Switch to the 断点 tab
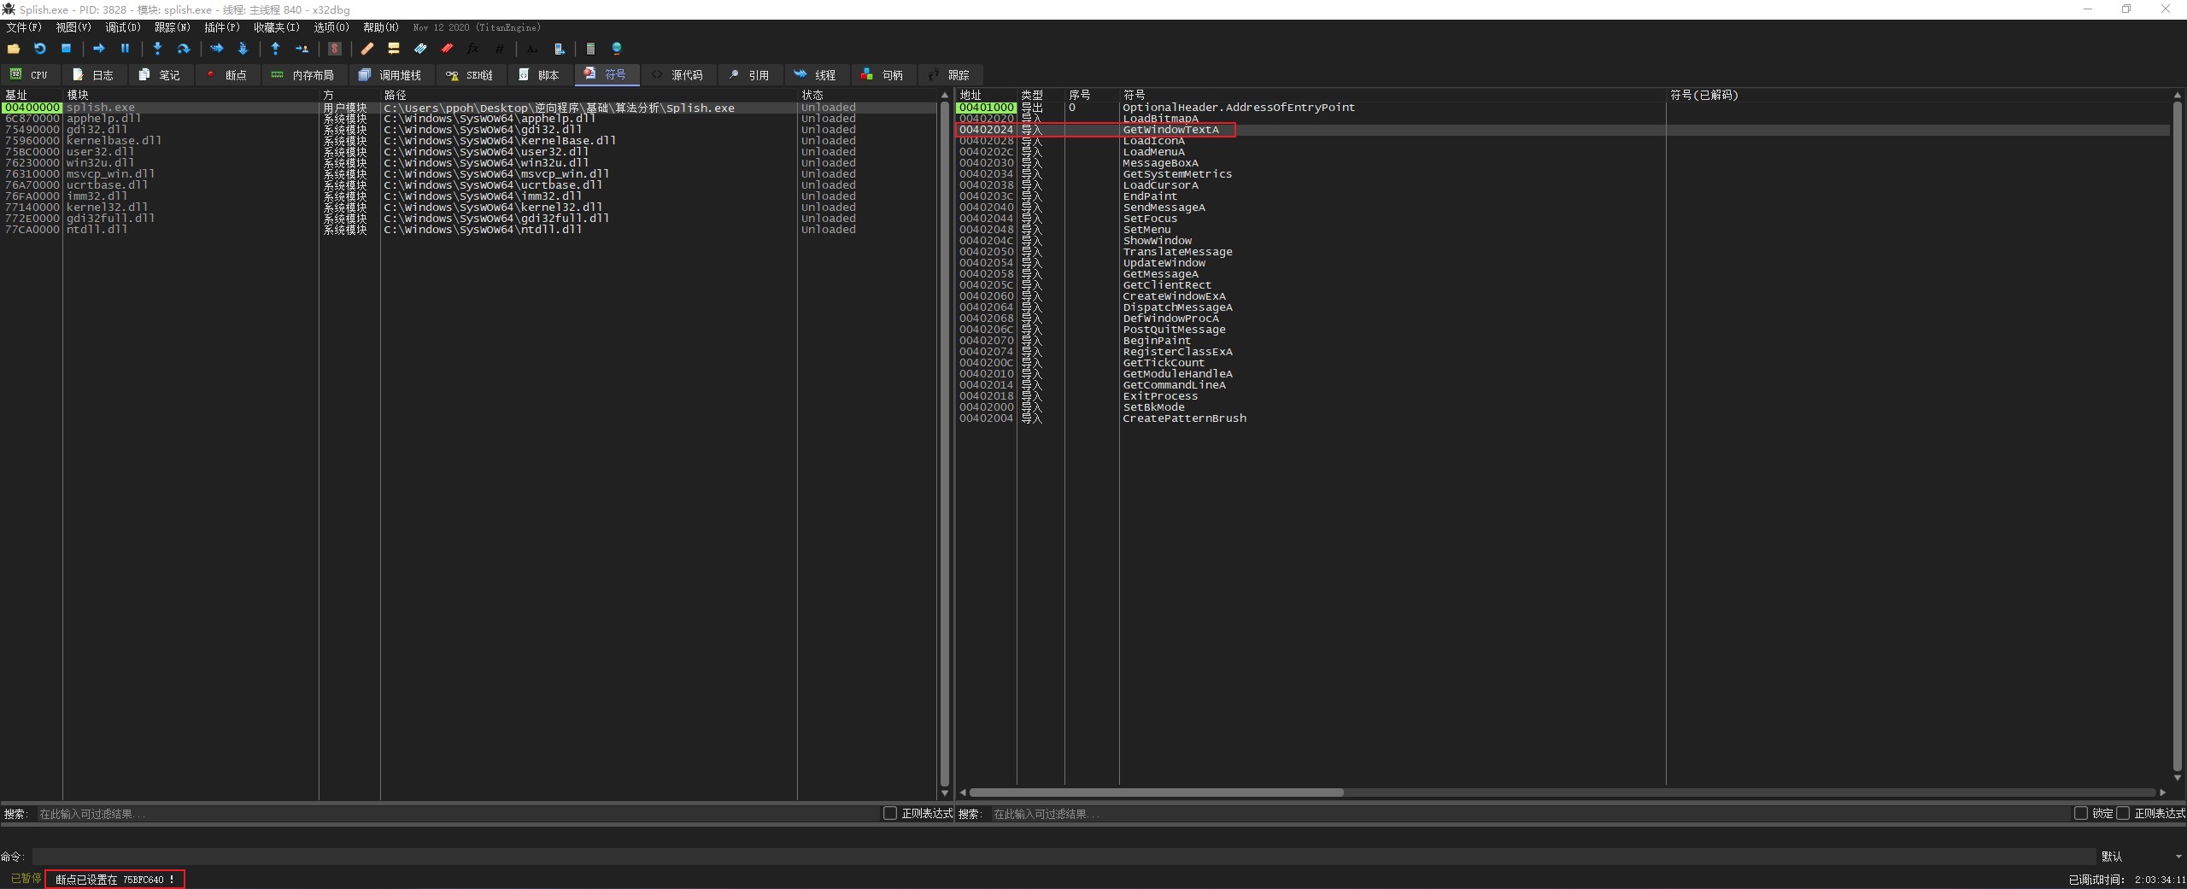The image size is (2187, 889). coord(226,75)
